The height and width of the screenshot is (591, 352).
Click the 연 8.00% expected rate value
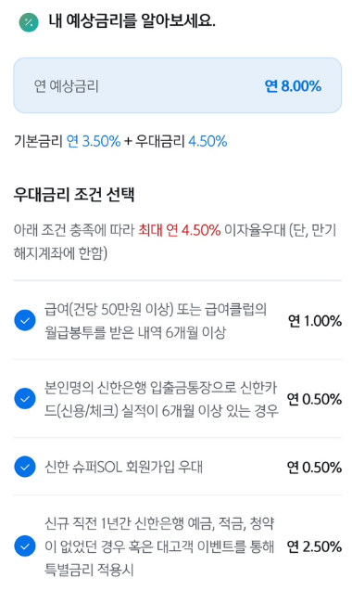pyautogui.click(x=293, y=86)
